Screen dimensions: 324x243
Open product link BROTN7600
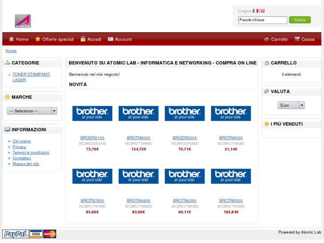[92, 201]
